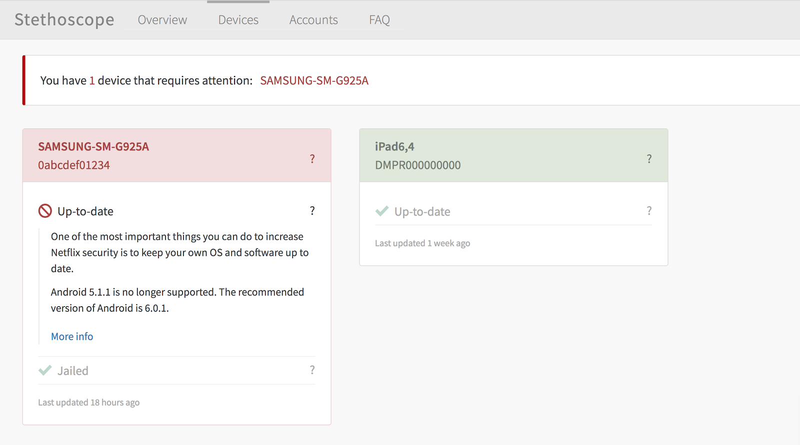Click the iPad6,4 device card title
This screenshot has width=800, height=445.
pos(394,146)
